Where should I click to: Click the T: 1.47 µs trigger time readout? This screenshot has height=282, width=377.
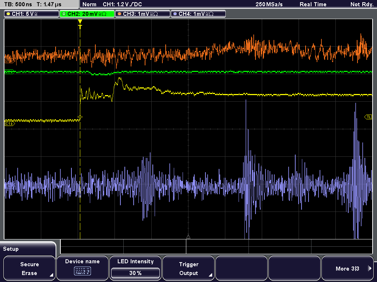(x=49, y=4)
